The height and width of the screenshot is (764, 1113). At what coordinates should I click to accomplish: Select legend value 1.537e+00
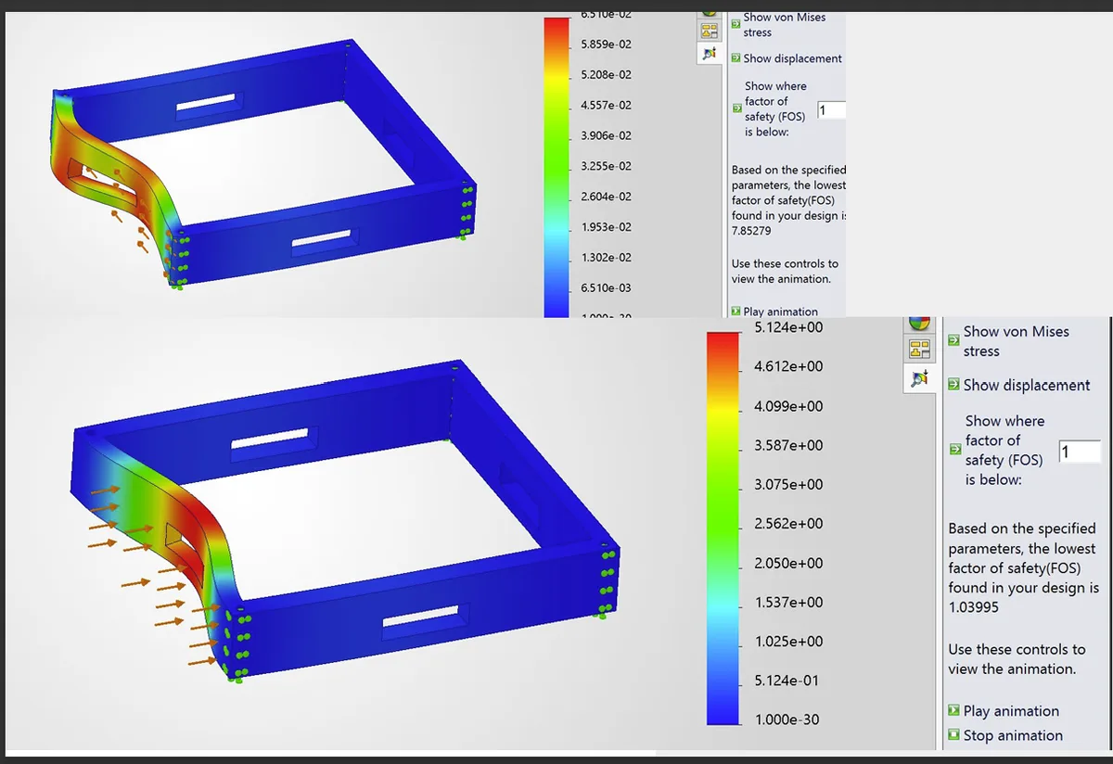pos(788,602)
